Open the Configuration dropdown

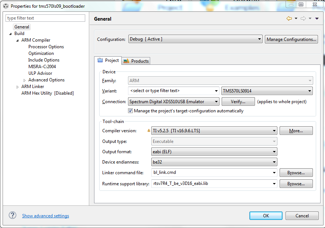[195, 39]
